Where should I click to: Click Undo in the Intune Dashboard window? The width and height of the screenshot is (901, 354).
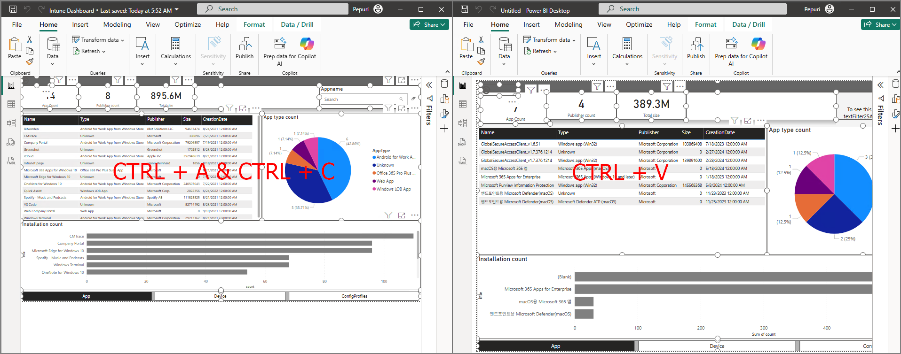tap(27, 9)
